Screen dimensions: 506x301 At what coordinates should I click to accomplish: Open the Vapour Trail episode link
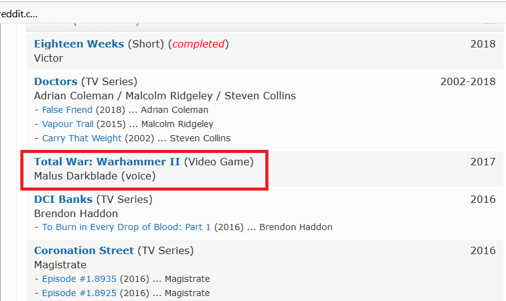point(67,124)
